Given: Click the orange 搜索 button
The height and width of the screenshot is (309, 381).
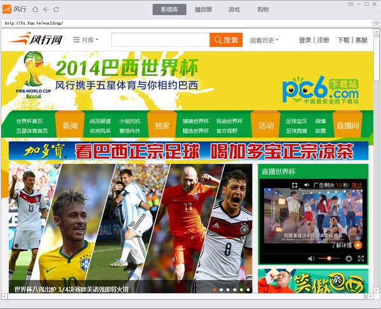Looking at the screenshot, I should (x=226, y=40).
